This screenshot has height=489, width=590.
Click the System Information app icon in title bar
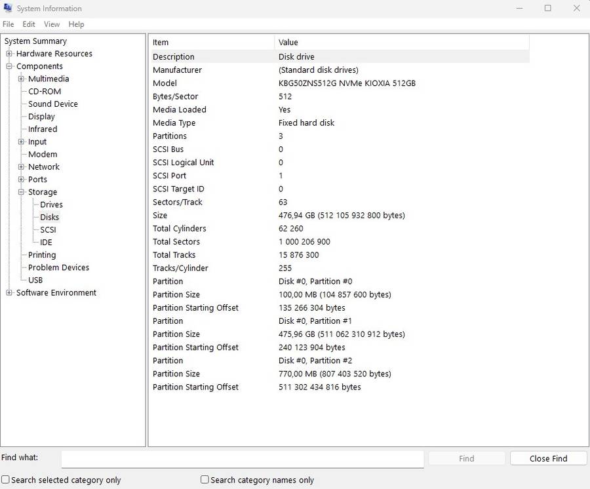pyautogui.click(x=8, y=9)
